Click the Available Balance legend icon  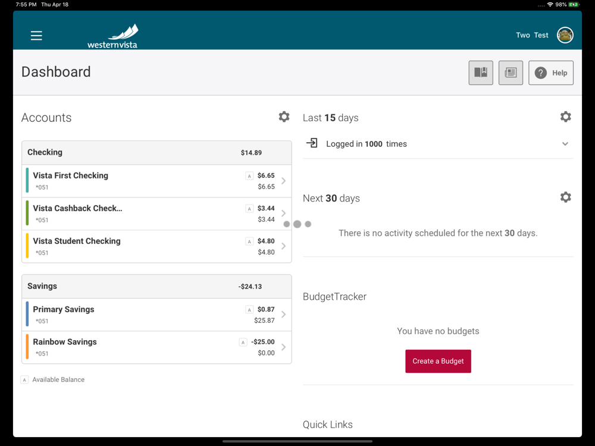tap(24, 379)
